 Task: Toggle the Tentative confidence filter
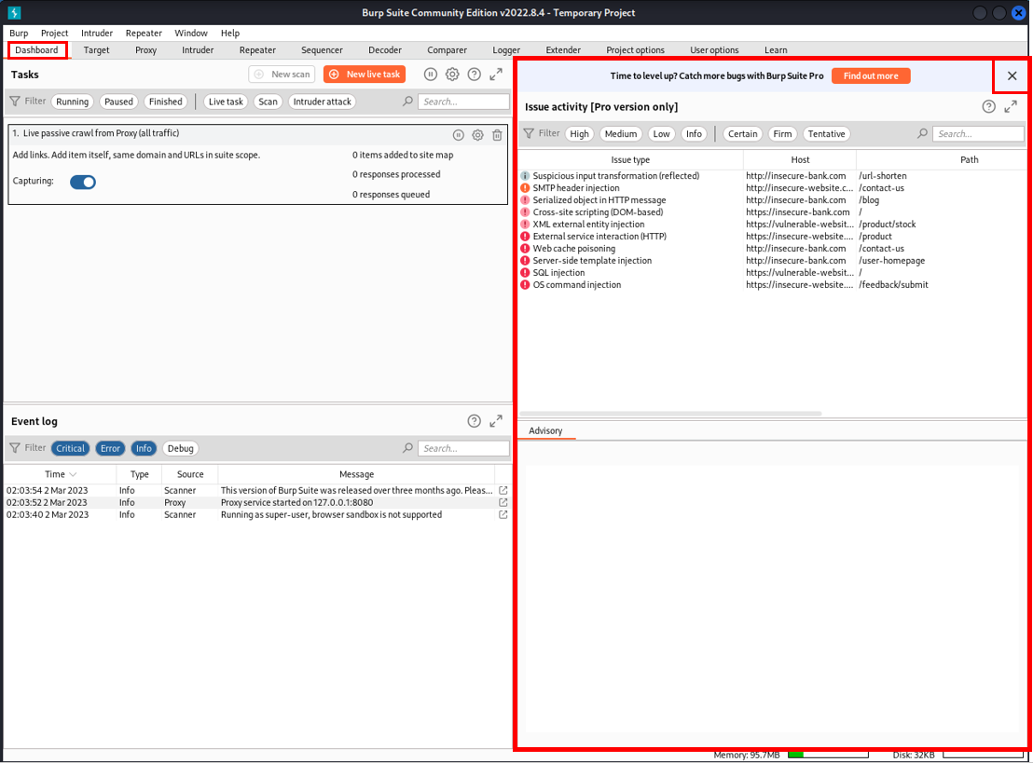827,133
